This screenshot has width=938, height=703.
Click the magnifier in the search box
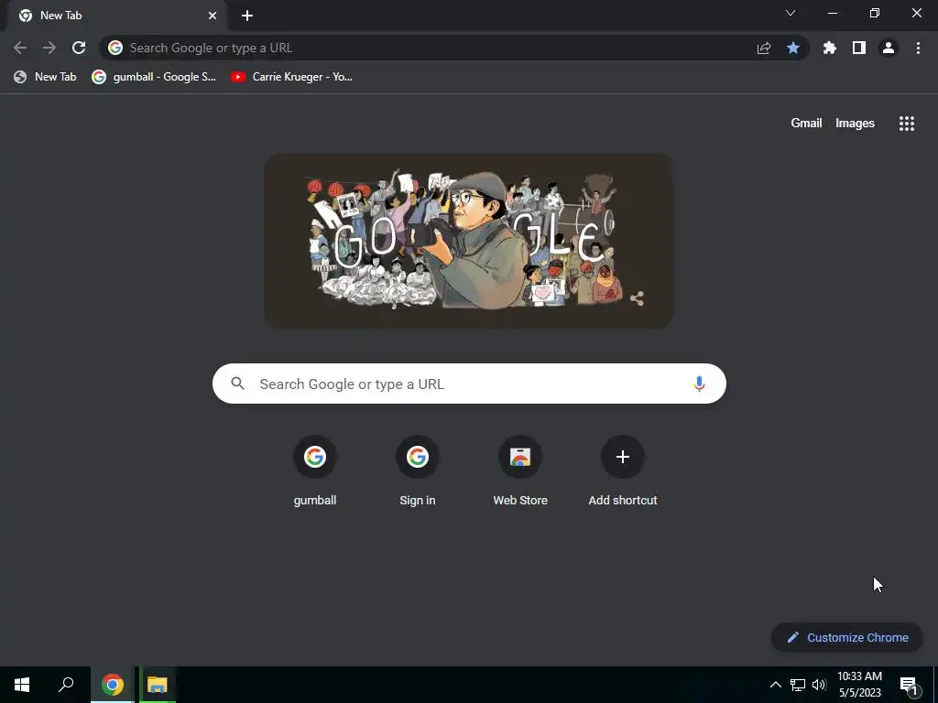click(x=237, y=384)
